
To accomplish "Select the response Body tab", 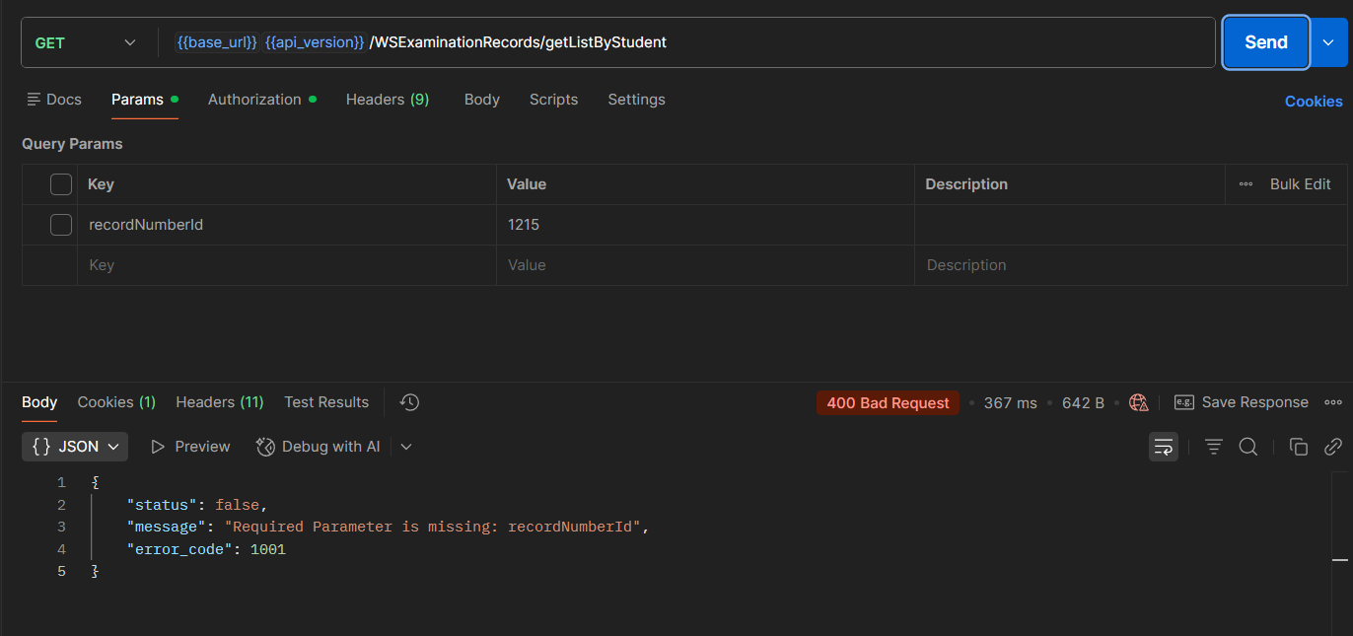I will pos(39,402).
